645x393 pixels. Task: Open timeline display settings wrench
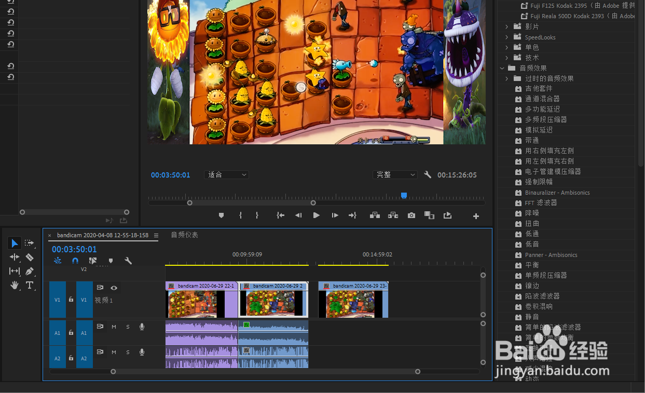(128, 261)
